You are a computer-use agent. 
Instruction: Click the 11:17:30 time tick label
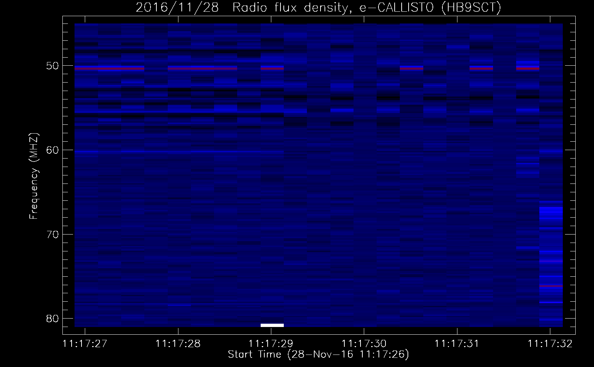[364, 344]
